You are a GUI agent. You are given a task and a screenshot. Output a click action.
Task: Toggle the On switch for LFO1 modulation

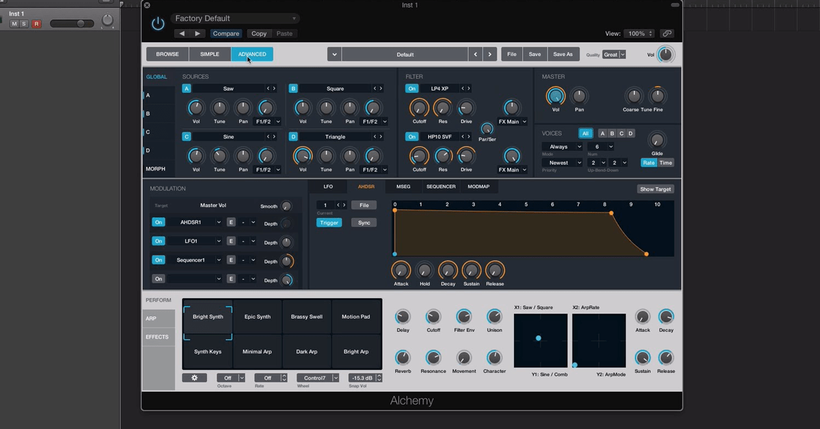[x=159, y=240]
